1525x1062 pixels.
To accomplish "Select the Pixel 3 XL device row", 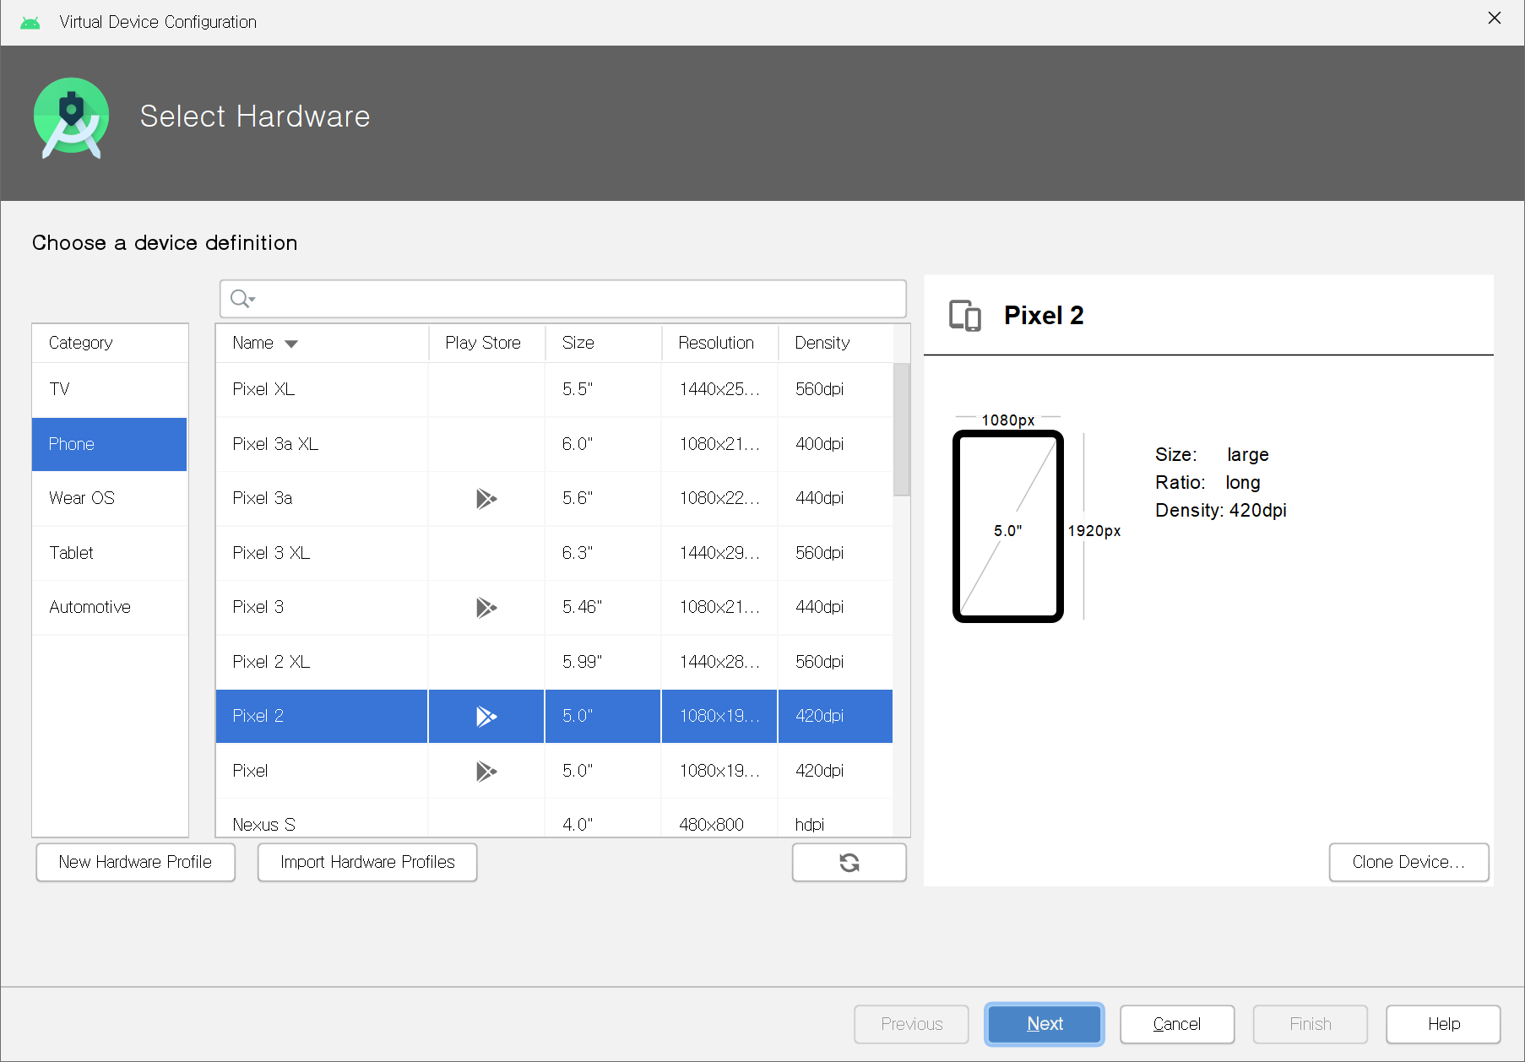I will coord(554,553).
